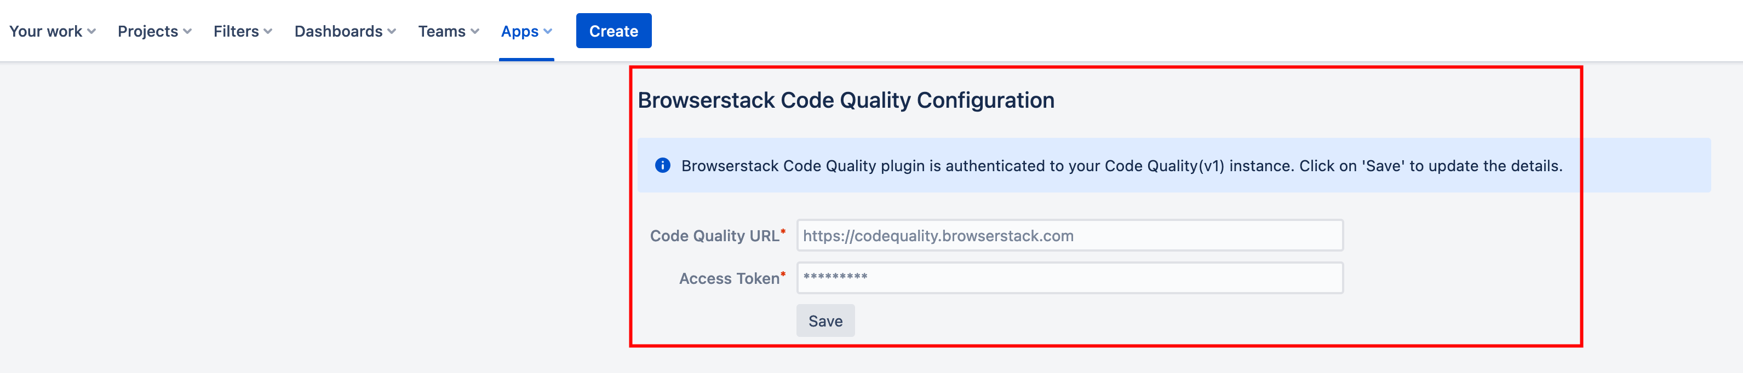Expand the chevron beside Your work

click(91, 31)
